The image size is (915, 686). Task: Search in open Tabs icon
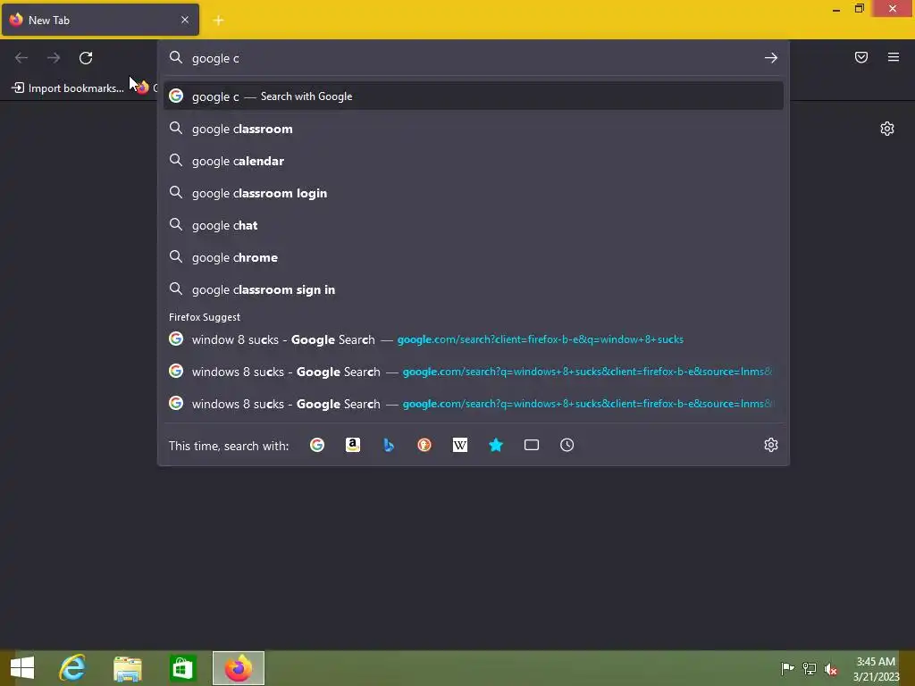[531, 445]
